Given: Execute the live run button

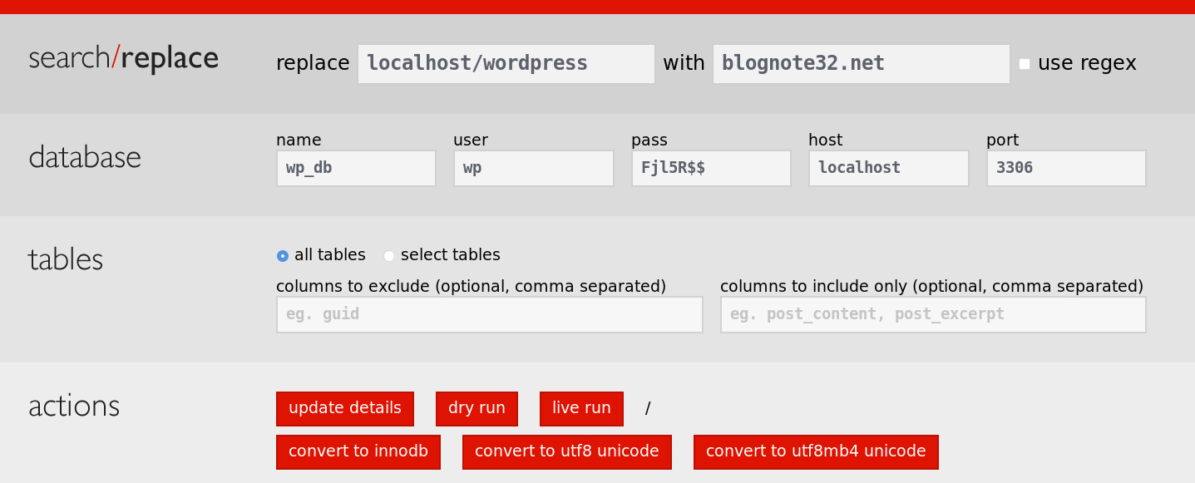Looking at the screenshot, I should click(581, 408).
